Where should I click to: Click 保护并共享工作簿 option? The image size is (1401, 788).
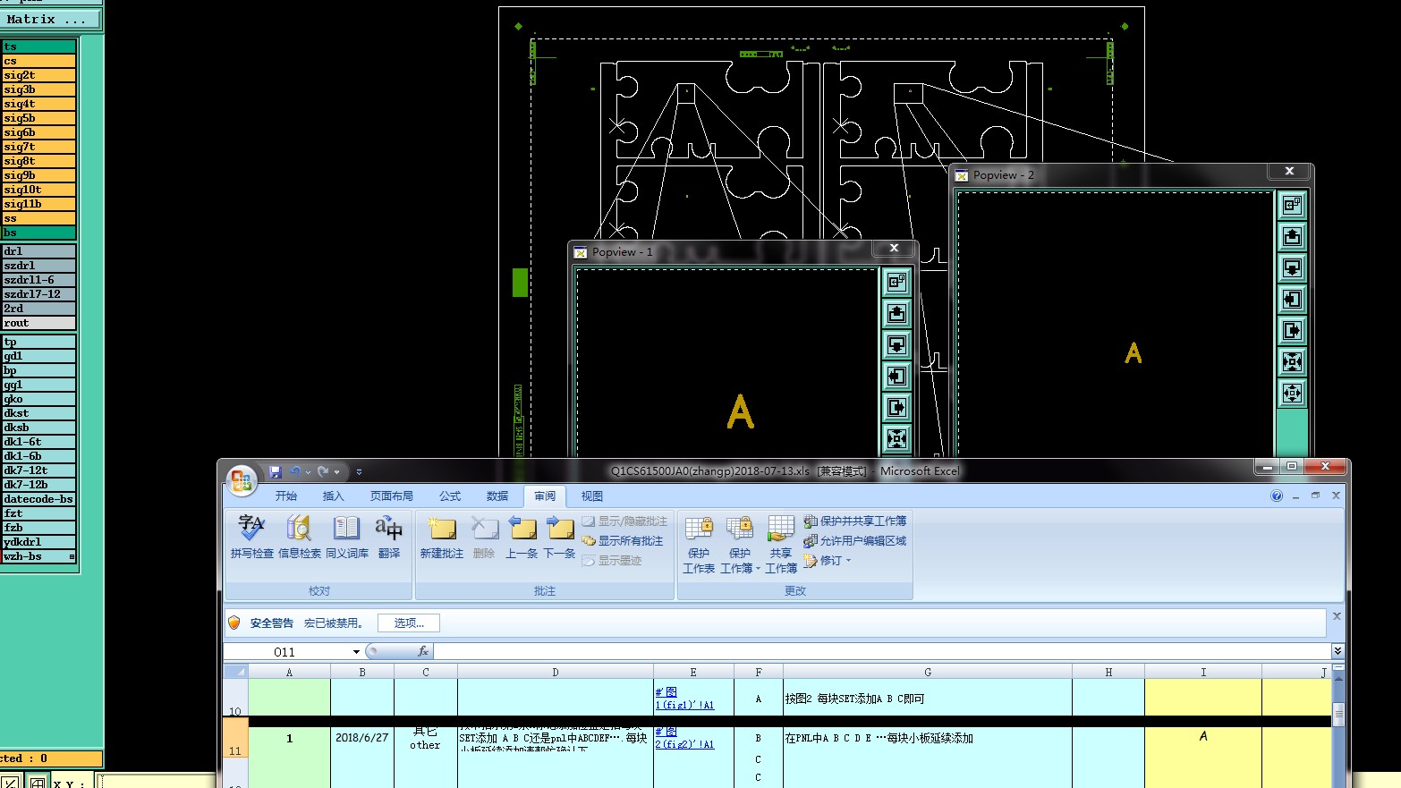[x=855, y=521]
